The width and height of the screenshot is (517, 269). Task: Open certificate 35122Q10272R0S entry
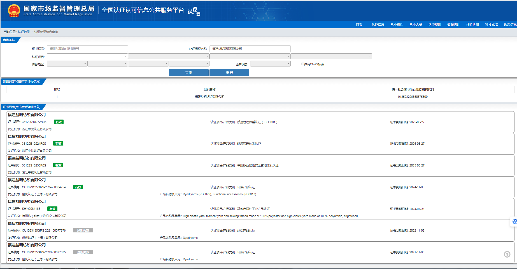click(260, 122)
